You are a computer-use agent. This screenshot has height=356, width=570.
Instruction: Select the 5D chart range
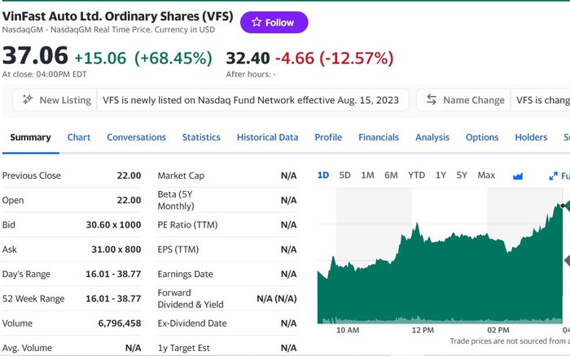point(344,176)
